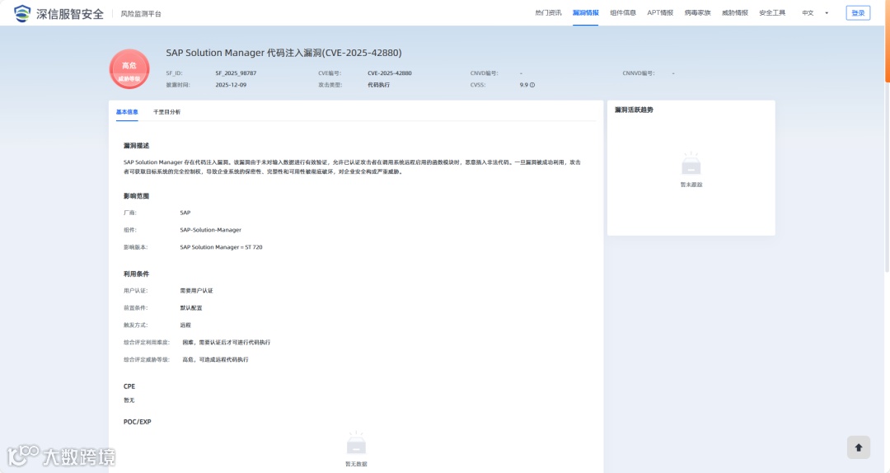Open the 安全工具 navigation item

772,13
